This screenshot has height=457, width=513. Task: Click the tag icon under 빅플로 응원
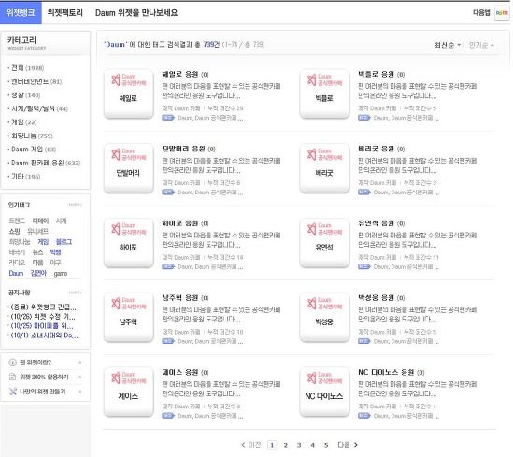(x=363, y=118)
